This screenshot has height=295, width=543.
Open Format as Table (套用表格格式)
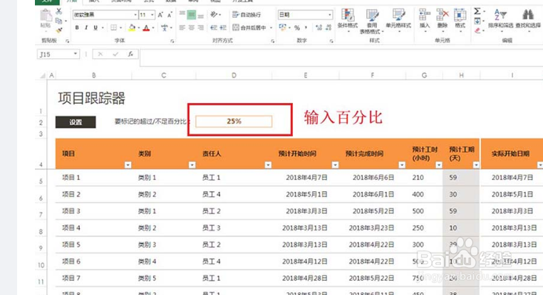tap(372, 21)
